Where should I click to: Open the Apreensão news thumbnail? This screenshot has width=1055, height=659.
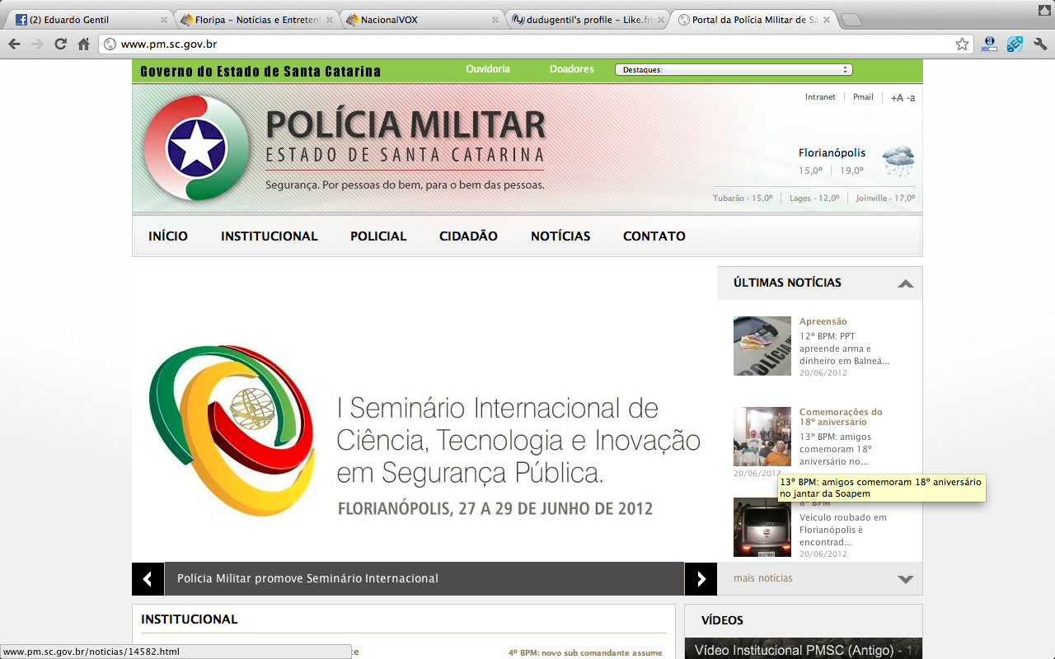pos(762,346)
